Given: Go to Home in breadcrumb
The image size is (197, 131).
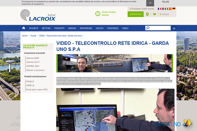Looking at the screenshot, I should (x=25, y=36).
